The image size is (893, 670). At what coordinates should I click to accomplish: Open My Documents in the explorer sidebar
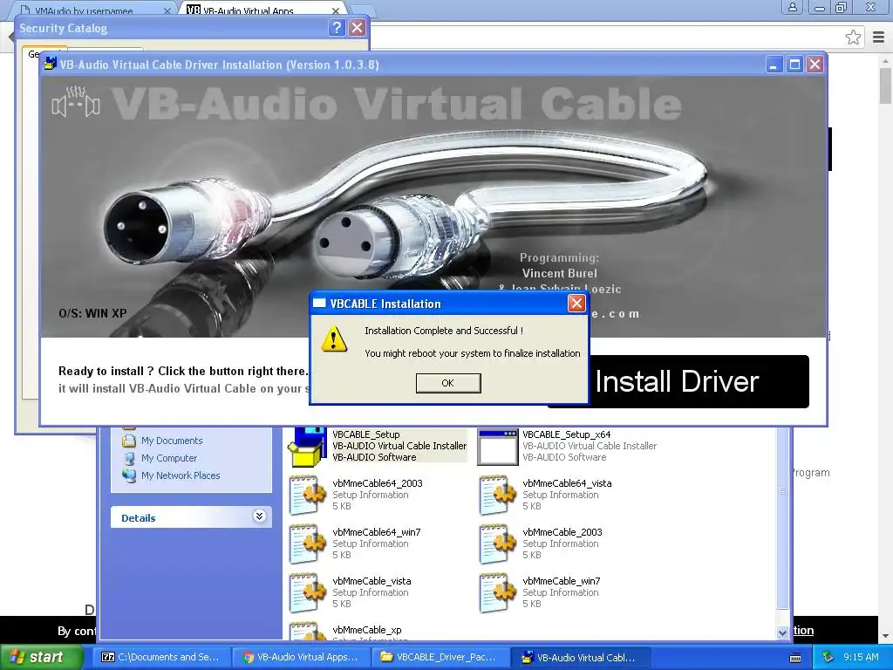click(172, 441)
